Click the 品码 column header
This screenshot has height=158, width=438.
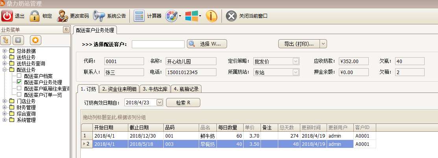181,128
